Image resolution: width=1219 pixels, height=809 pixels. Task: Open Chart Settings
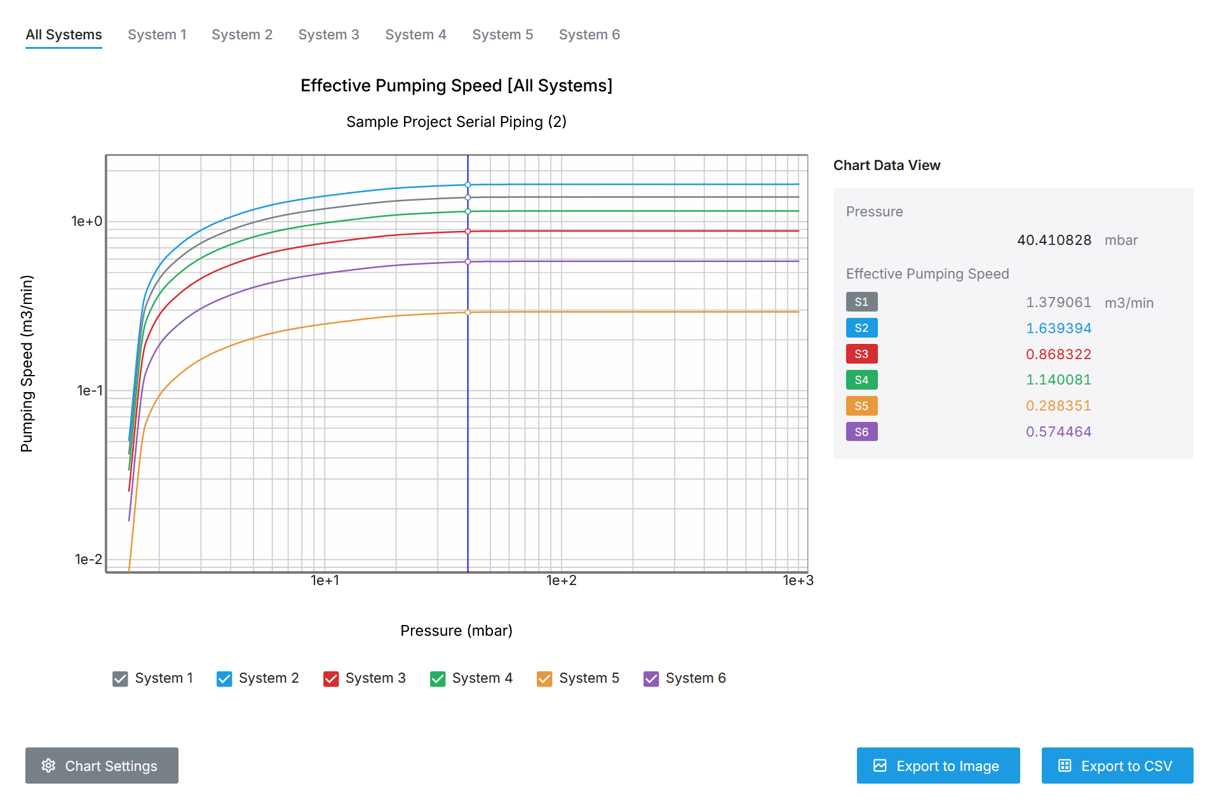102,766
